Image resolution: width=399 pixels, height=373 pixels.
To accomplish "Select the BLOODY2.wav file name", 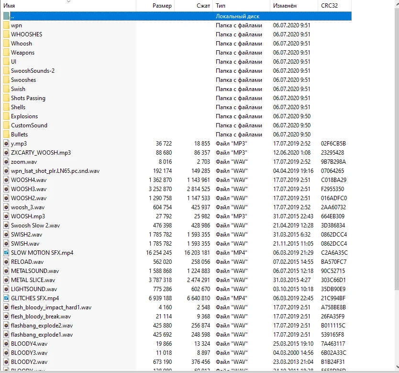I will click(x=29, y=362).
